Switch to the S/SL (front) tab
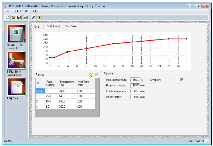 coord(53,26)
